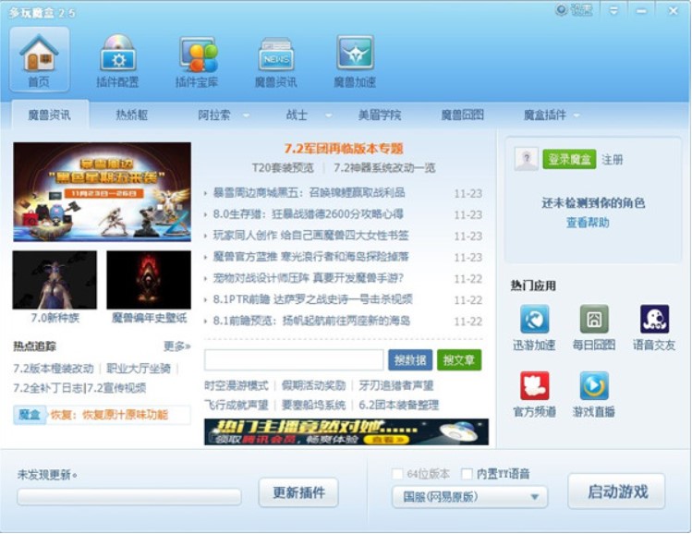This screenshot has height=534, width=692.
Task: Open news 8.1前瞻预览 article
Action: 311,321
